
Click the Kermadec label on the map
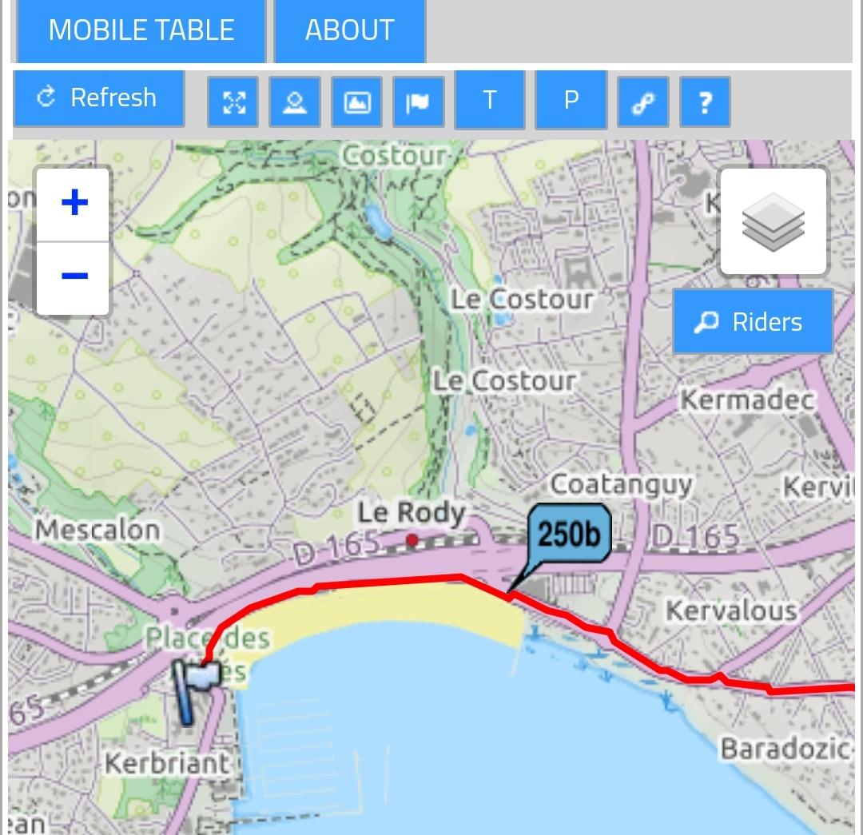click(x=747, y=400)
